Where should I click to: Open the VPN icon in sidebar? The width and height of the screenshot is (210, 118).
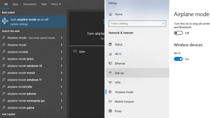click(x=110, y=82)
